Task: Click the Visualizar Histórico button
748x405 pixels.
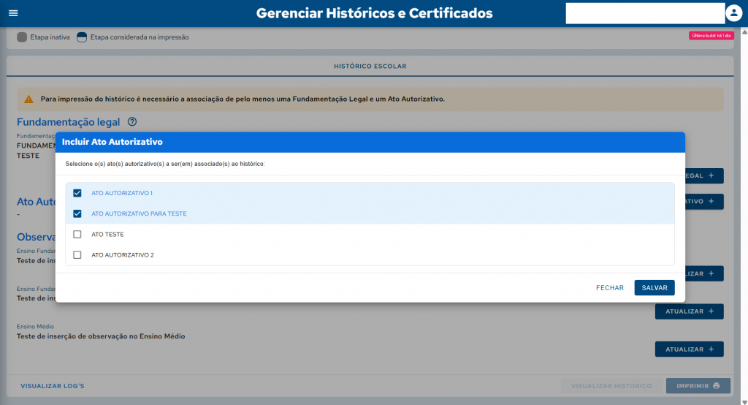Action: (611, 386)
